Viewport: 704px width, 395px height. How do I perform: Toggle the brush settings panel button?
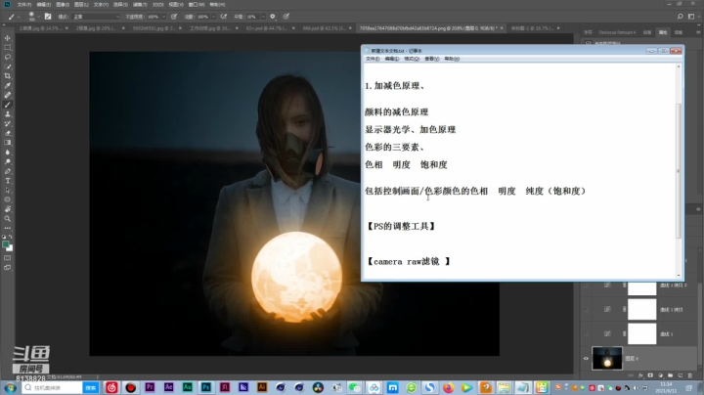point(48,17)
